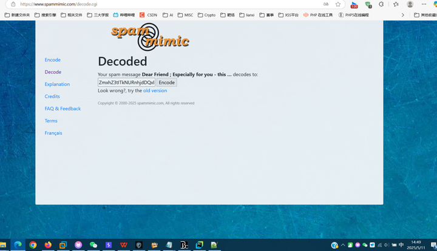Open WeChat from taskbar
437x251 pixels.
pos(93,245)
